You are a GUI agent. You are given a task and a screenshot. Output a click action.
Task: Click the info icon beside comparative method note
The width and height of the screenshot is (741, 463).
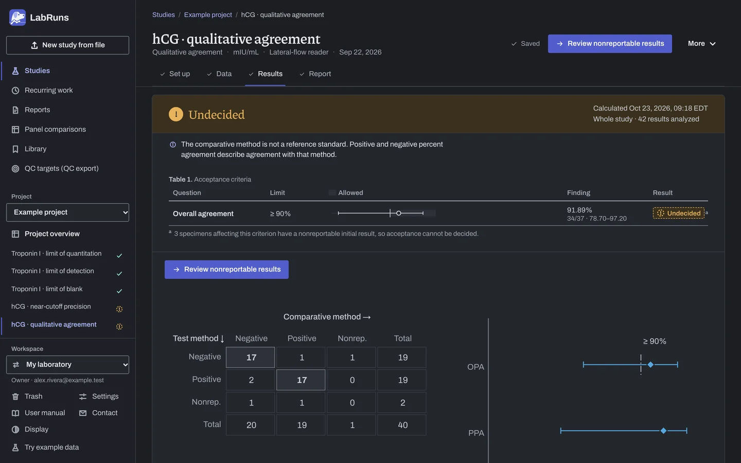[x=173, y=145]
